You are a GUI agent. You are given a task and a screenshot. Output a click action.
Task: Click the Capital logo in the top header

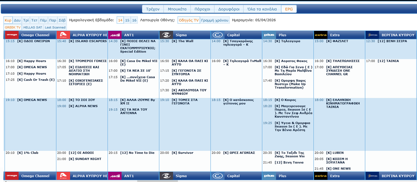218,35
